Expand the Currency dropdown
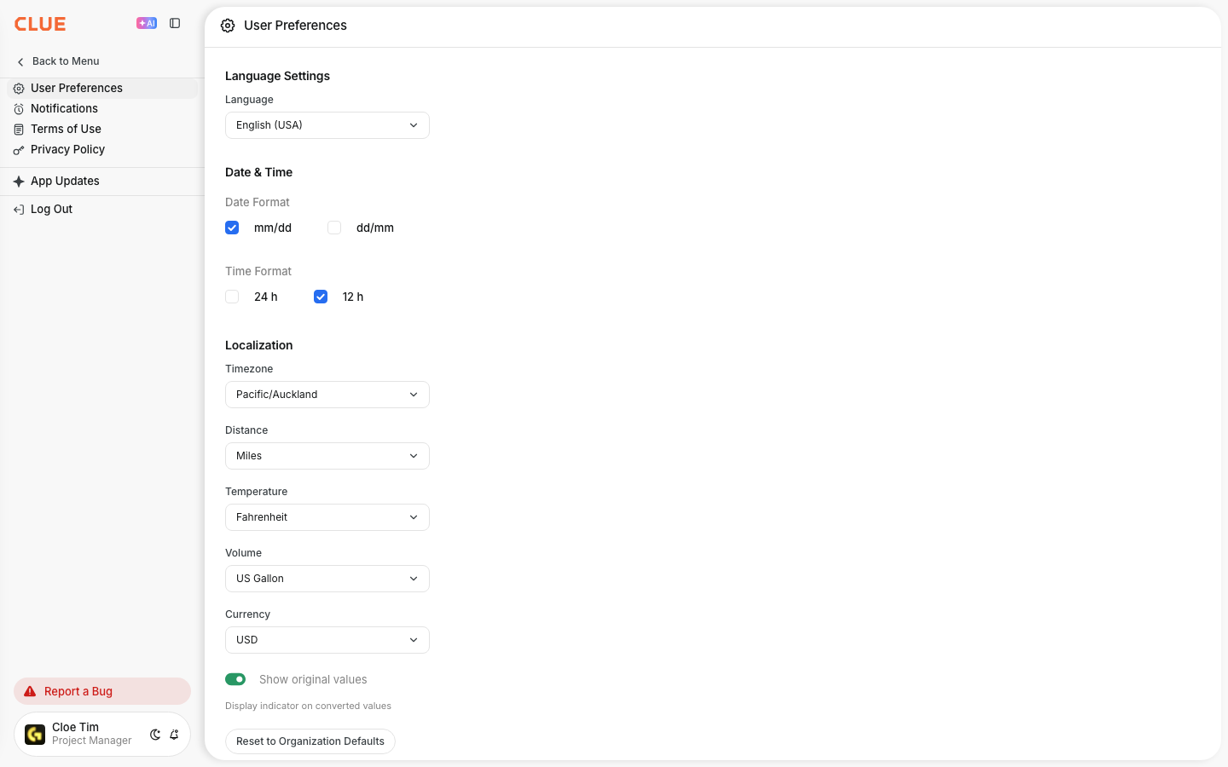Screen dimensions: 1228x767 (x=327, y=640)
